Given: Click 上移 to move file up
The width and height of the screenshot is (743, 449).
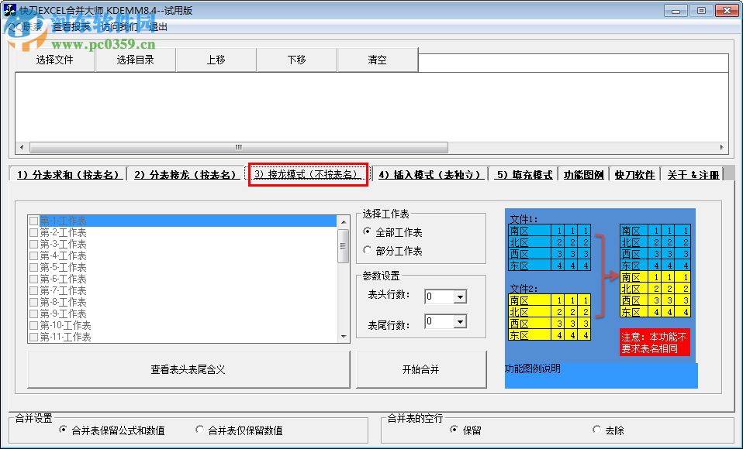Looking at the screenshot, I should 216,60.
